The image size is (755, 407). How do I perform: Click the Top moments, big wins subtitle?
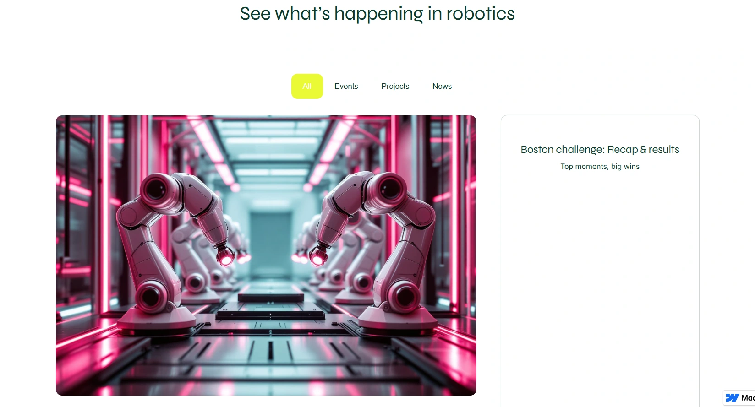click(x=600, y=167)
